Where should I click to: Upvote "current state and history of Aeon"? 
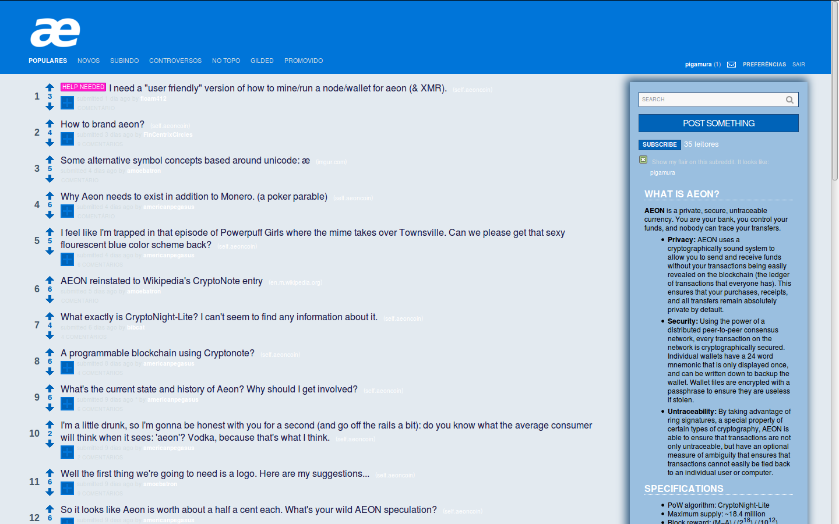click(50, 388)
